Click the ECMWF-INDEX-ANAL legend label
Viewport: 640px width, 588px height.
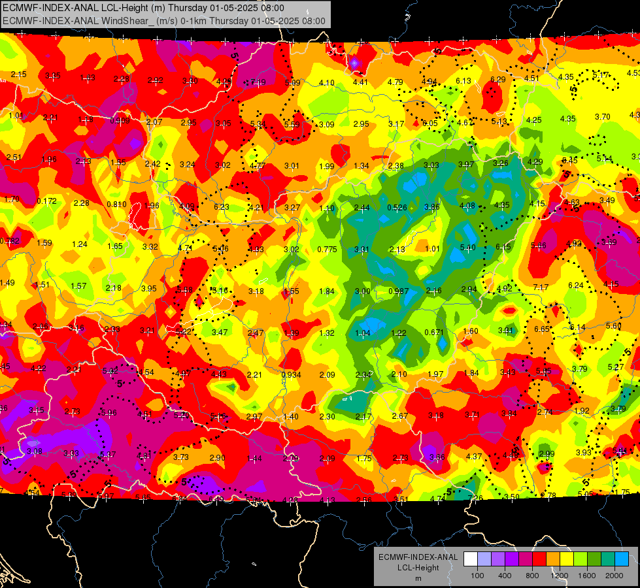(418, 557)
